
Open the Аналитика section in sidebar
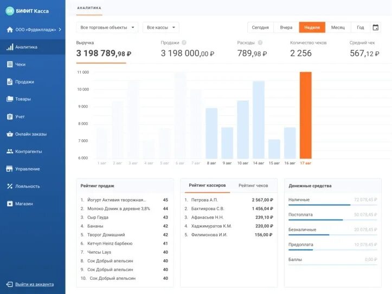33,47
